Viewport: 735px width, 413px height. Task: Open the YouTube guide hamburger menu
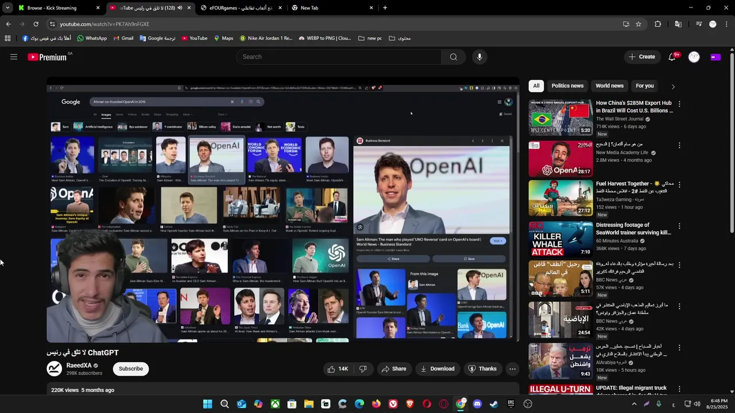click(14, 57)
